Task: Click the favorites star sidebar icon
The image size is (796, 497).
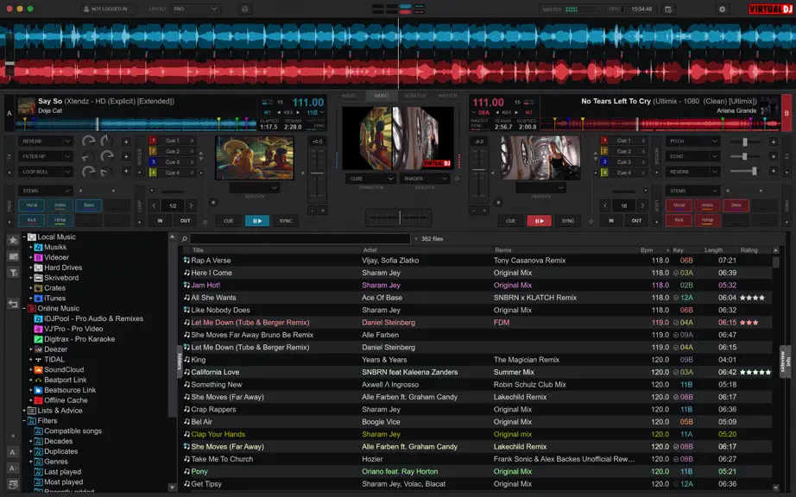Action: click(13, 240)
